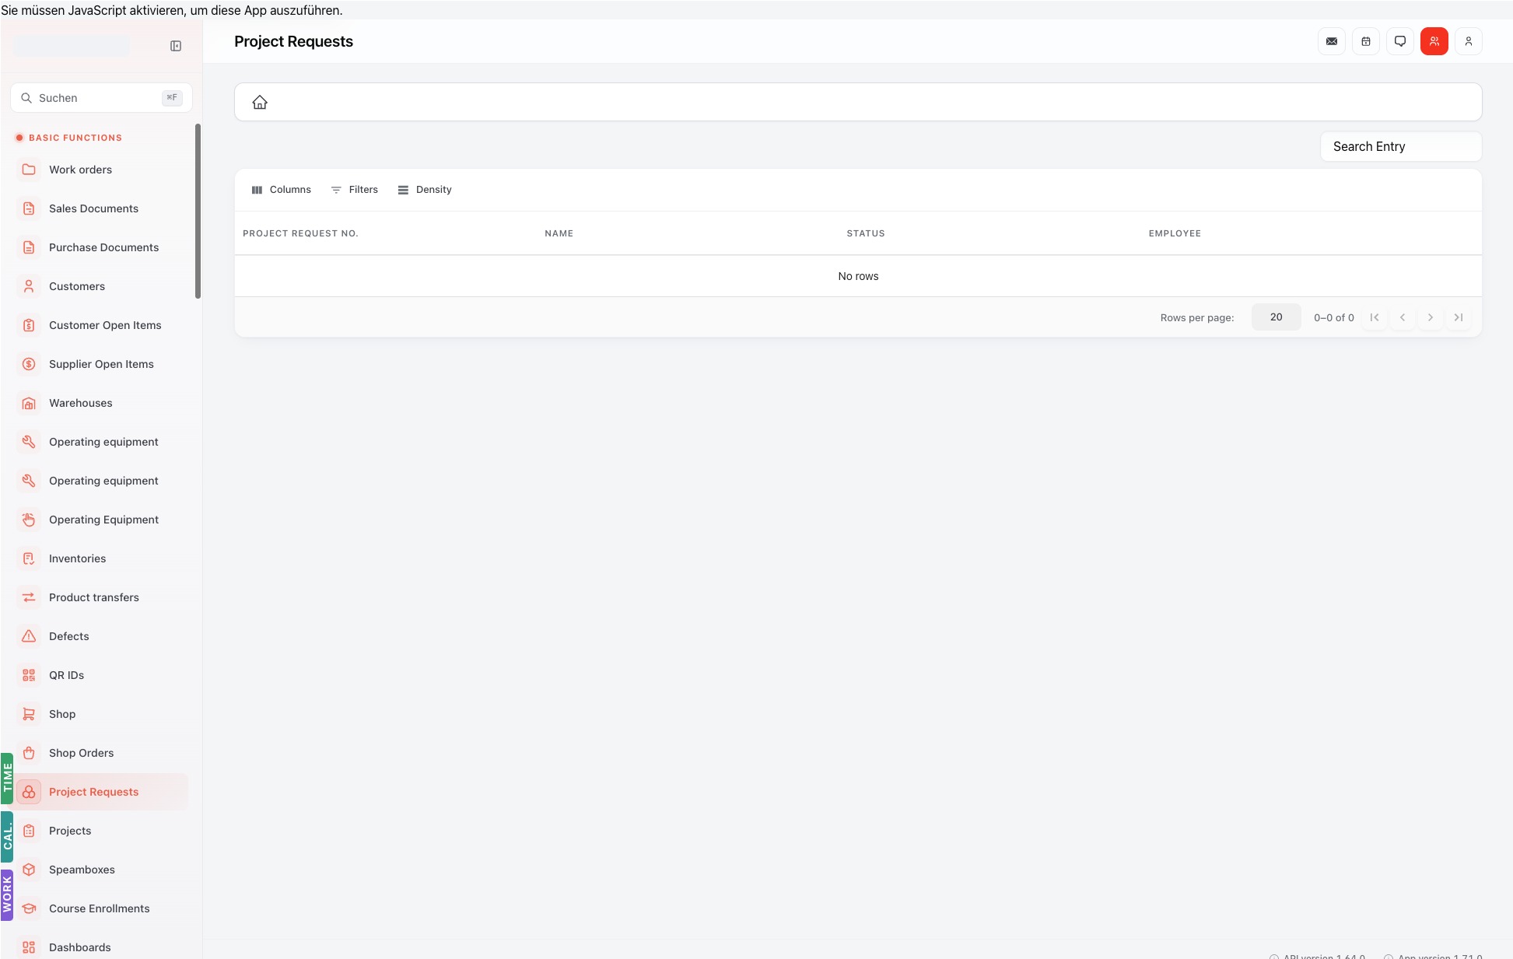Click the Search Entry field

pyautogui.click(x=1401, y=146)
